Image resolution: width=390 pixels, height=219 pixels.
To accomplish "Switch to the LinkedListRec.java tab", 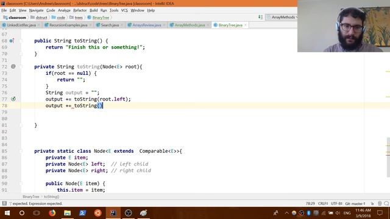I will 21,25.
